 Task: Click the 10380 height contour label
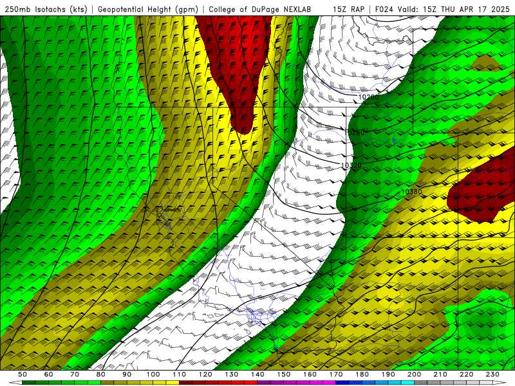(411, 192)
